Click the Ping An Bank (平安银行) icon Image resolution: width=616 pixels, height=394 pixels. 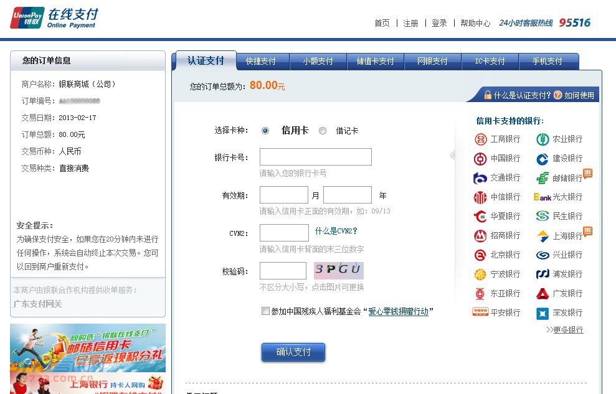click(480, 312)
